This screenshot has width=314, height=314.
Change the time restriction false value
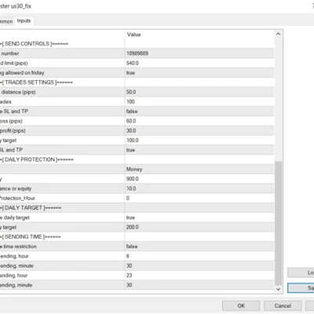tap(132, 246)
